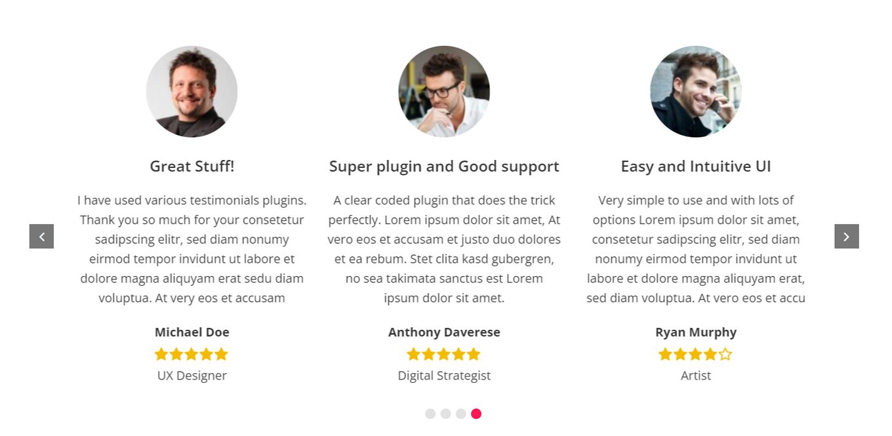Click the name Ryan Murphy
Image resolution: width=892 pixels, height=436 pixels.
click(x=696, y=332)
